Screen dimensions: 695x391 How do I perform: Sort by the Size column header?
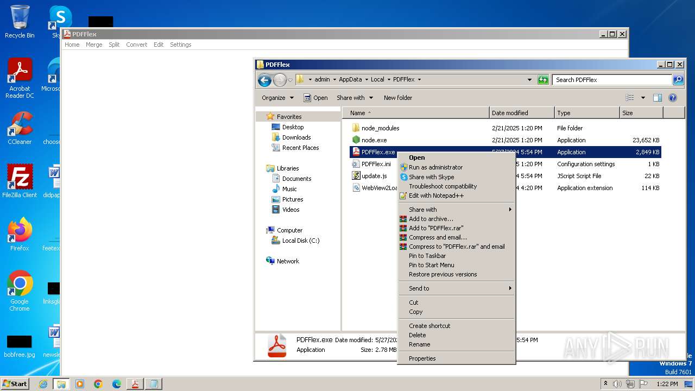[x=641, y=113]
